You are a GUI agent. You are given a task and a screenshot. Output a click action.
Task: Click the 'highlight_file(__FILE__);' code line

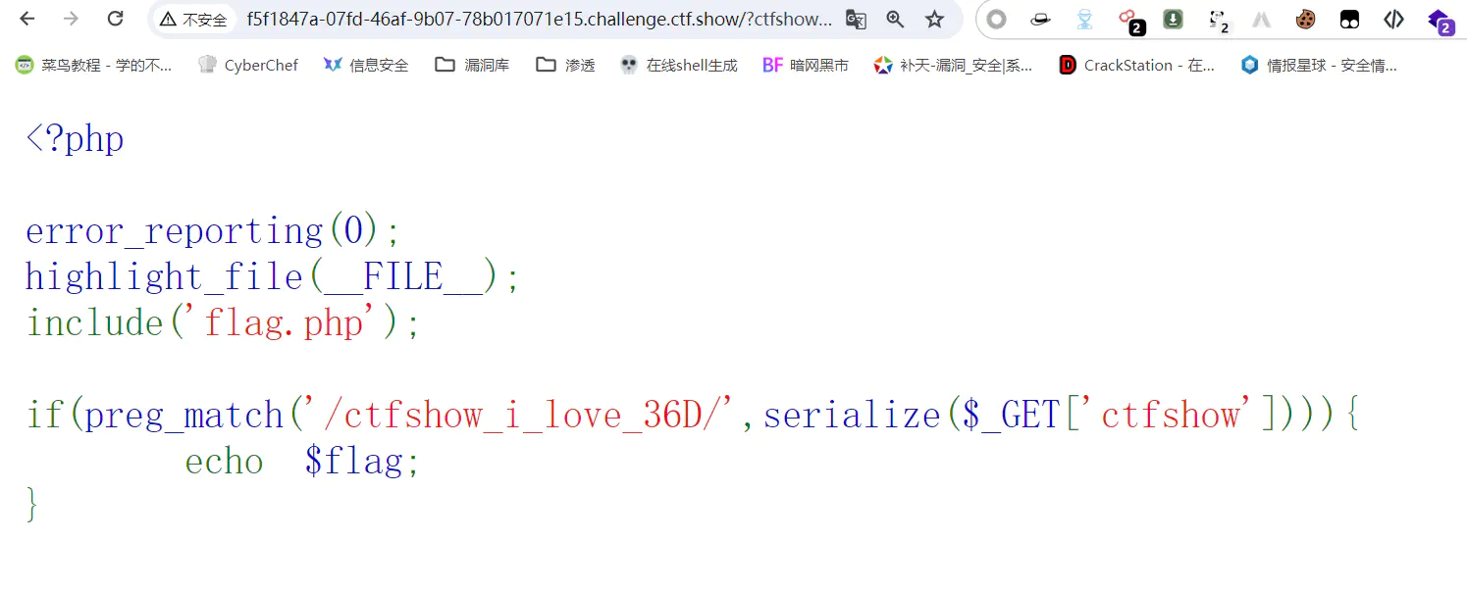pos(273,277)
